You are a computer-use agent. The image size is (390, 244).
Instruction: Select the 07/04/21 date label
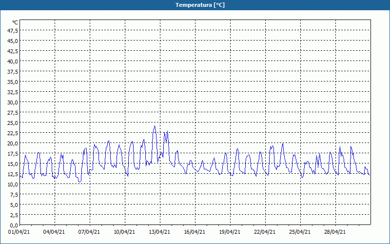coord(89,232)
